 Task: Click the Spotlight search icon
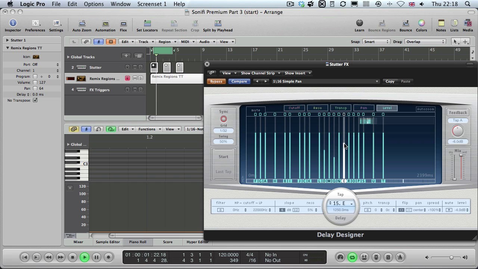pos(468,4)
